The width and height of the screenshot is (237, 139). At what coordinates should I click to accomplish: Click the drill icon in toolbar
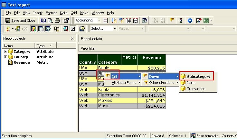pos(173,20)
